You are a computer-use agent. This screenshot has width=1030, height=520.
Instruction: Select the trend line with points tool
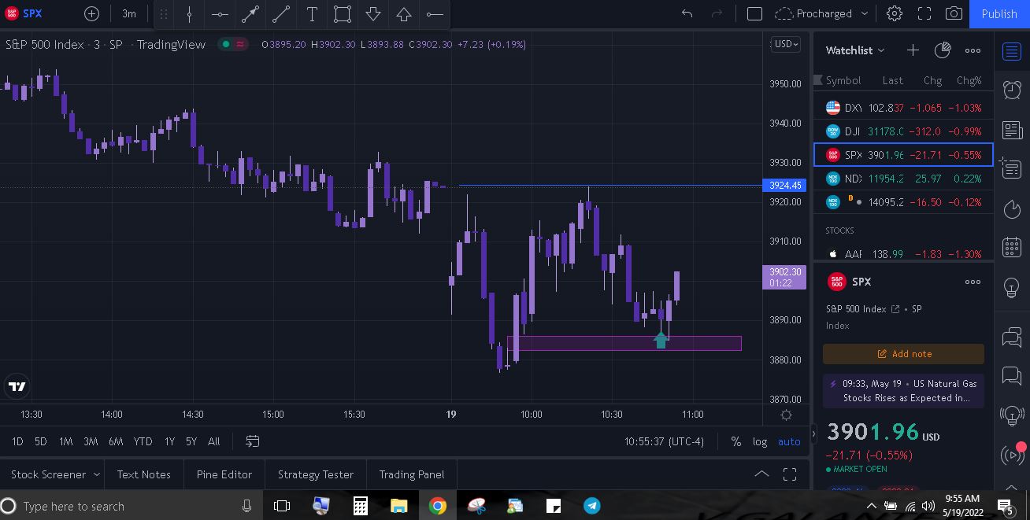click(x=250, y=13)
